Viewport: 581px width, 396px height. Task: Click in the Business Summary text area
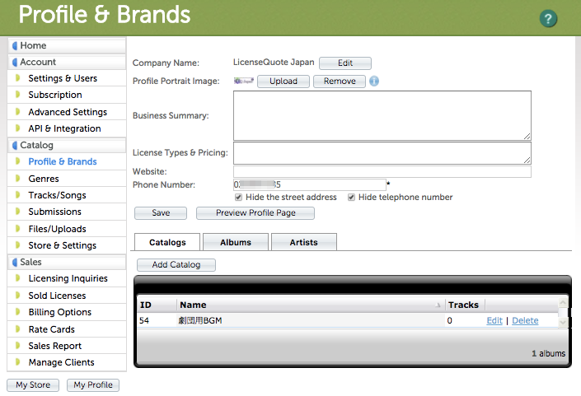[382, 115]
